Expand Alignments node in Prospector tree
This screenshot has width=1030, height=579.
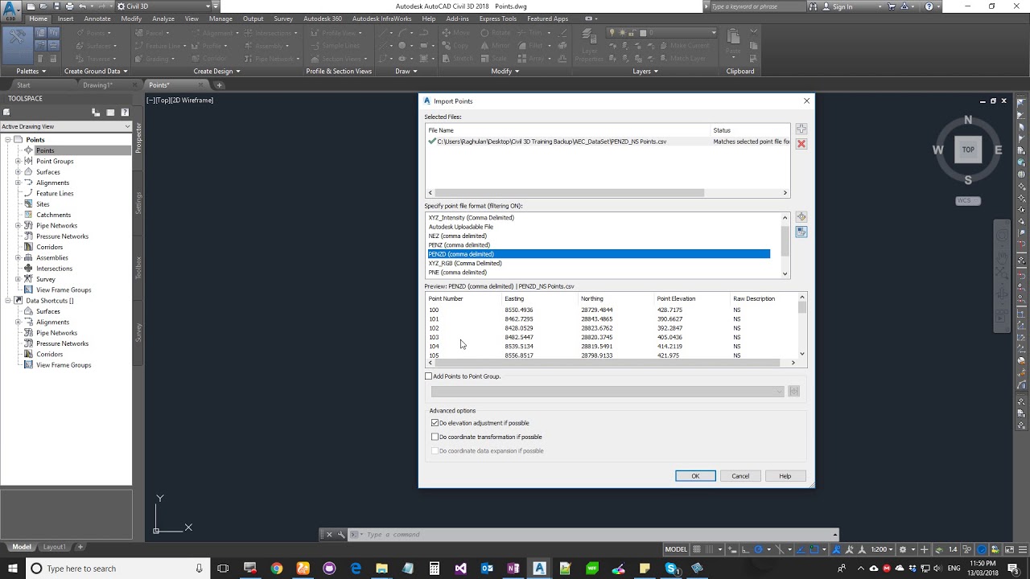pyautogui.click(x=18, y=183)
